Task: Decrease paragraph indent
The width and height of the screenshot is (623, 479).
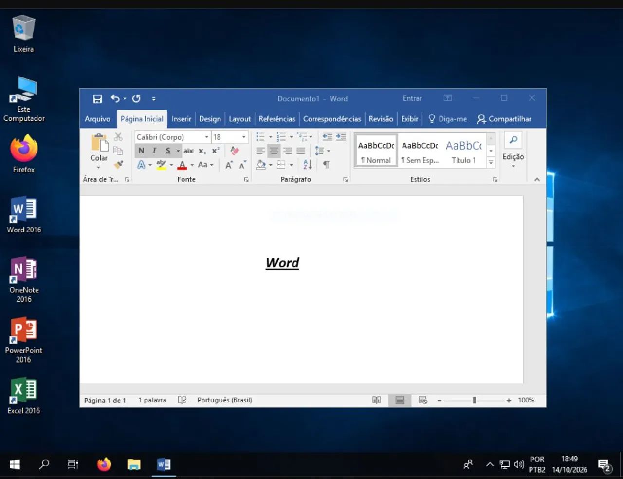Action: 328,137
